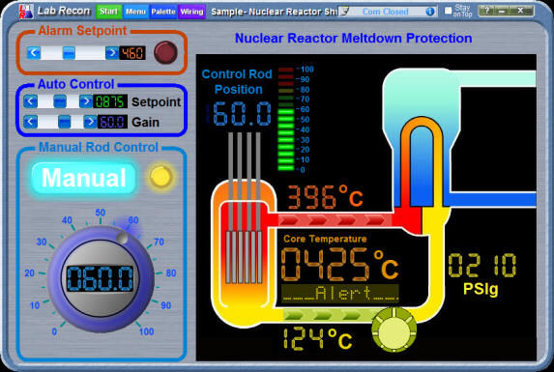The image size is (554, 372).
Task: Decrease Alarm Setpoint with left arrow
Action: coord(34,53)
